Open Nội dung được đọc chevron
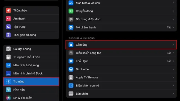Image resolution: width=180 pixels, height=101 pixels. [173, 19]
